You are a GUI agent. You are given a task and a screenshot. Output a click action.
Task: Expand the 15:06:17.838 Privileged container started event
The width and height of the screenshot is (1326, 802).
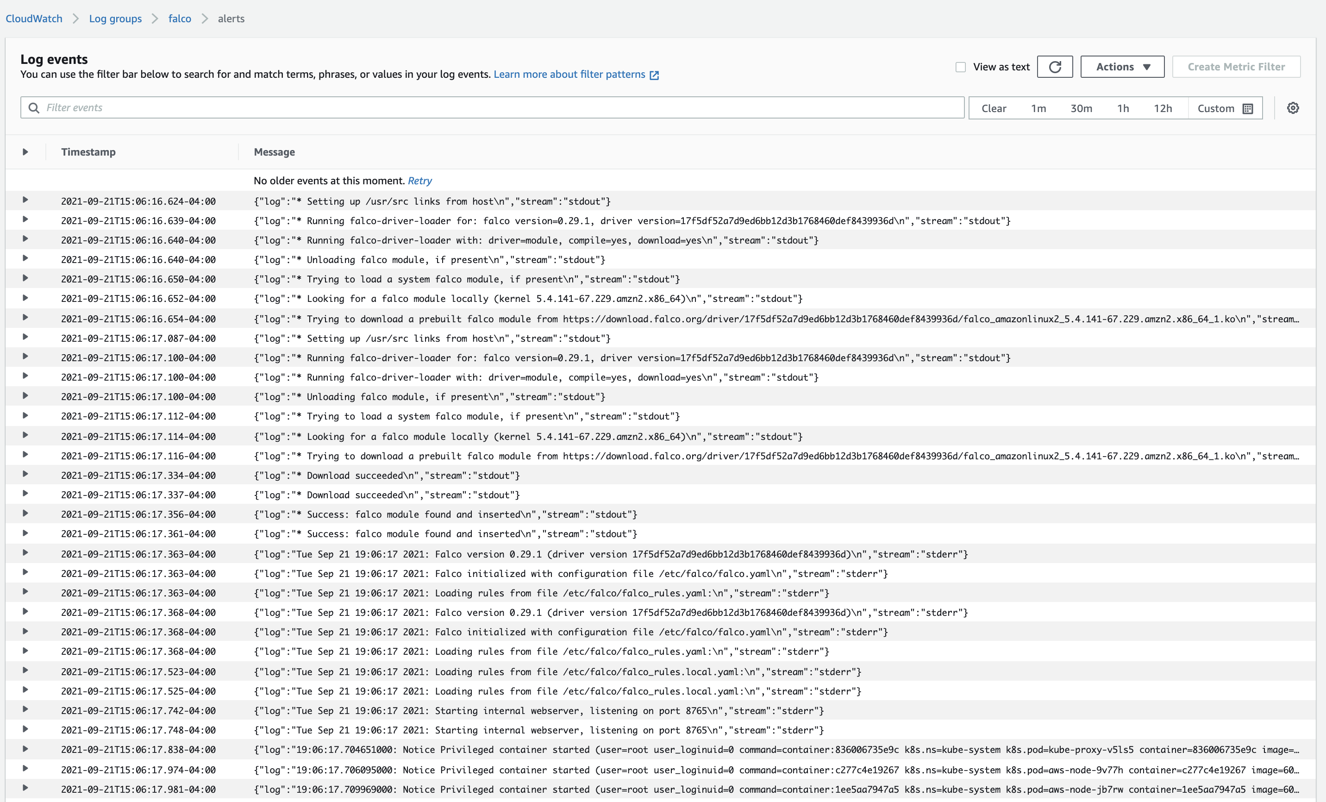tap(25, 749)
